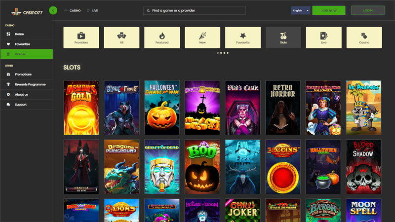Open the Chilli Joker slot game
This screenshot has width=395, height=222.
pos(242,211)
